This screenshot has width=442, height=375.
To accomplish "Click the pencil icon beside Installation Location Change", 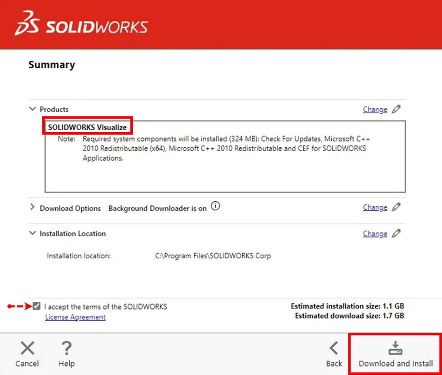I will (396, 234).
